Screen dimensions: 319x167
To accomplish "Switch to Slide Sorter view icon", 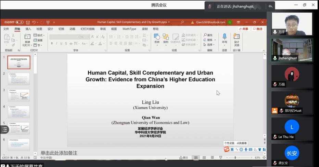I will click(204, 158).
